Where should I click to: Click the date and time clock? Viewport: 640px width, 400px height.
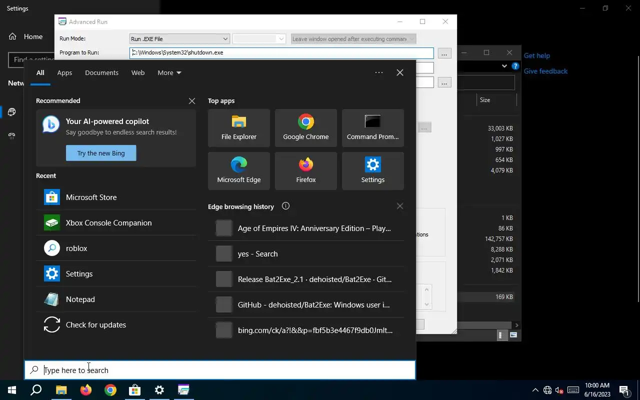(597, 390)
